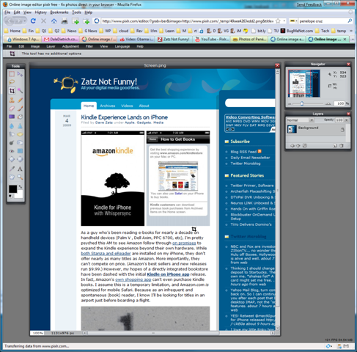Open the Pixlr Filter menu
The image size is (357, 352).
[x=89, y=46]
